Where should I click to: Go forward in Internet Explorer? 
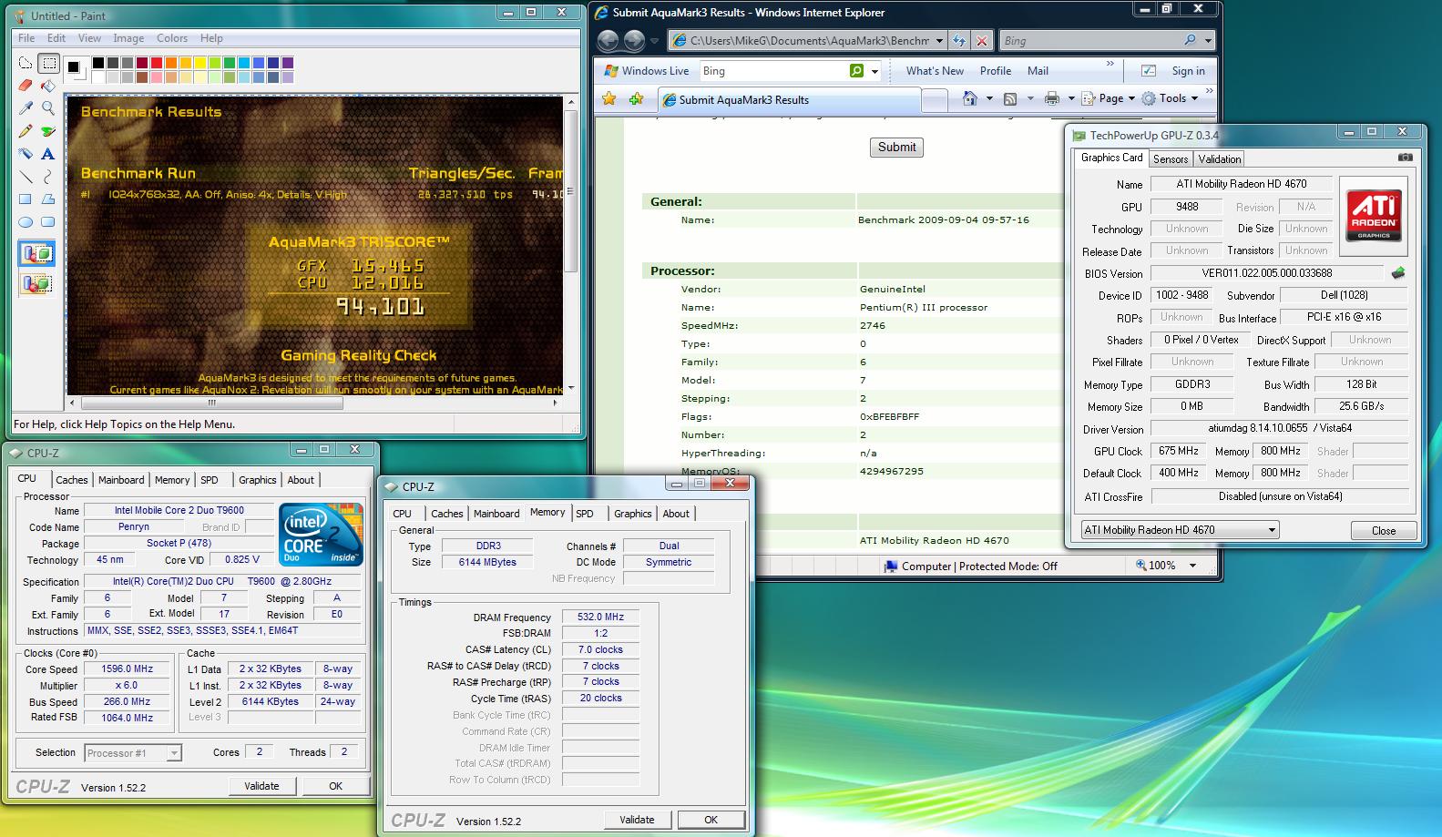(634, 40)
